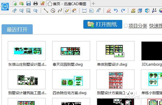Switch to the 首页 - 迅捷CAD看图 tab
Viewport: 162px width, 105px height.
point(68,4)
